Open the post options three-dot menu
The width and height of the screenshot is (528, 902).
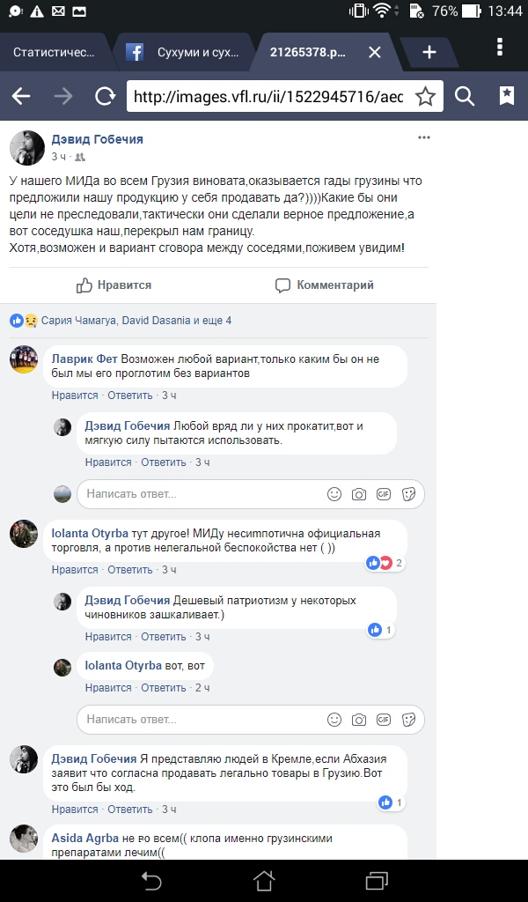424,138
